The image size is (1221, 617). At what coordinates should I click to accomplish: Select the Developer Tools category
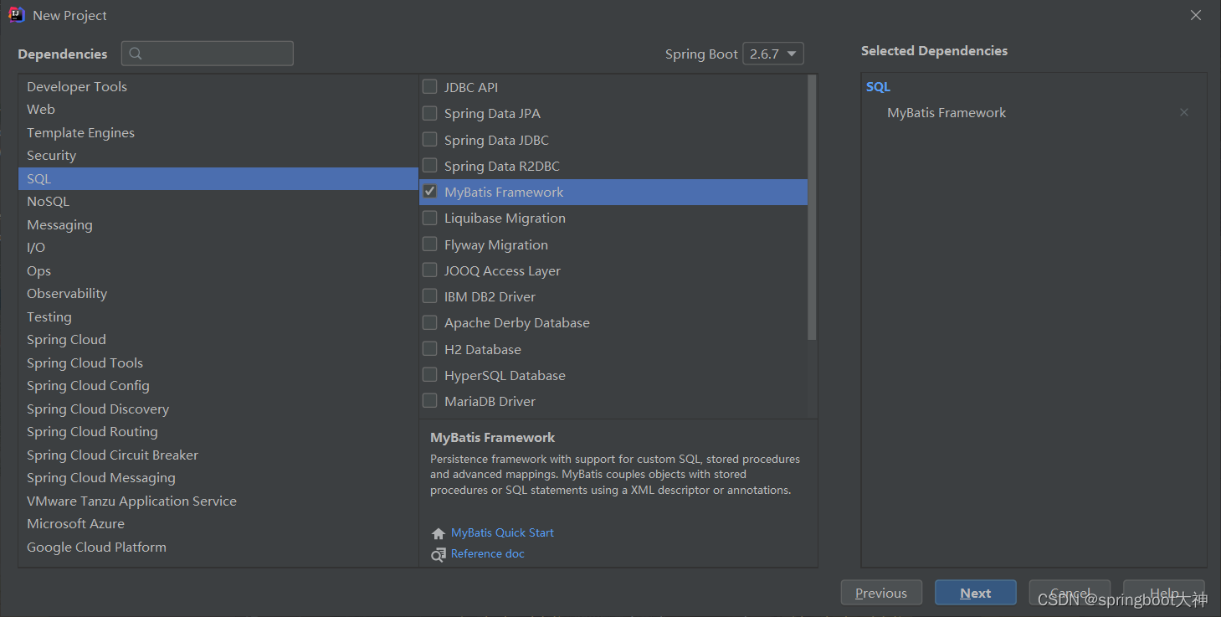(x=218, y=86)
